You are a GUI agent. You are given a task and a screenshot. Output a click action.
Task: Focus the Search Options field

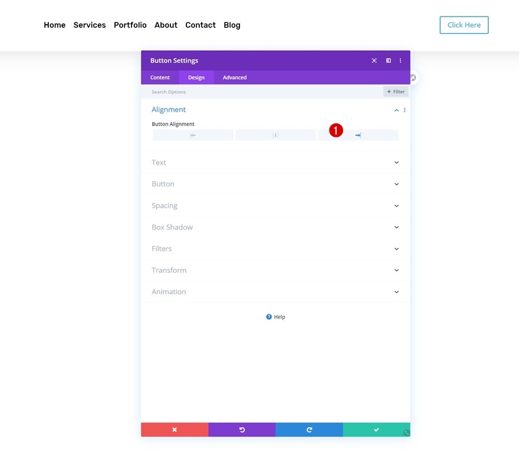[x=261, y=91]
